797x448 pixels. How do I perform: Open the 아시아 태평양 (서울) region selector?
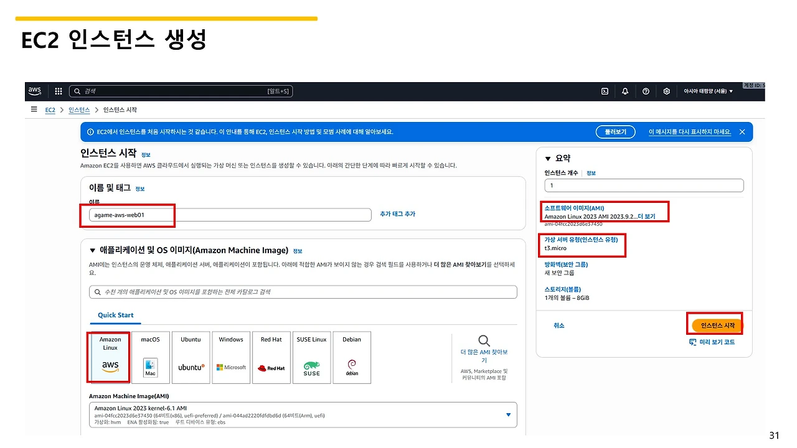pyautogui.click(x=708, y=91)
